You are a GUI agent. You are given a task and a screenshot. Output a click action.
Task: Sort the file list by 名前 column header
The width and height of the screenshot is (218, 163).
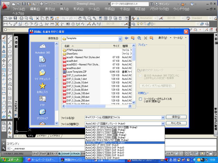pos(81,46)
